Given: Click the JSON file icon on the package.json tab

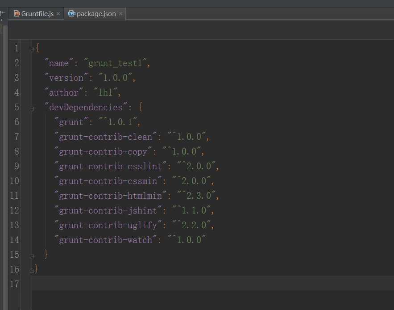Looking at the screenshot, I should (x=72, y=13).
